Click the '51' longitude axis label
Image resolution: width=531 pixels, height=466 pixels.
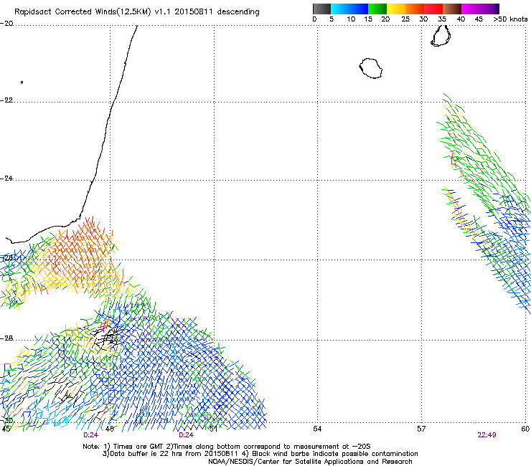tap(213, 429)
